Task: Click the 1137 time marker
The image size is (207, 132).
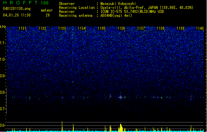Action: tap(141, 28)
